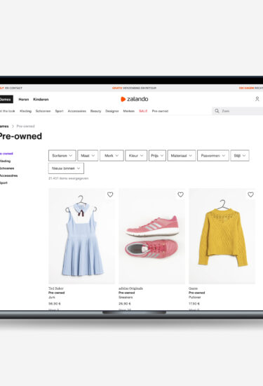Image resolution: width=263 pixels, height=386 pixels.
Task: Favorite the adidas Originals sneakers with the heart
Action: [180, 194]
